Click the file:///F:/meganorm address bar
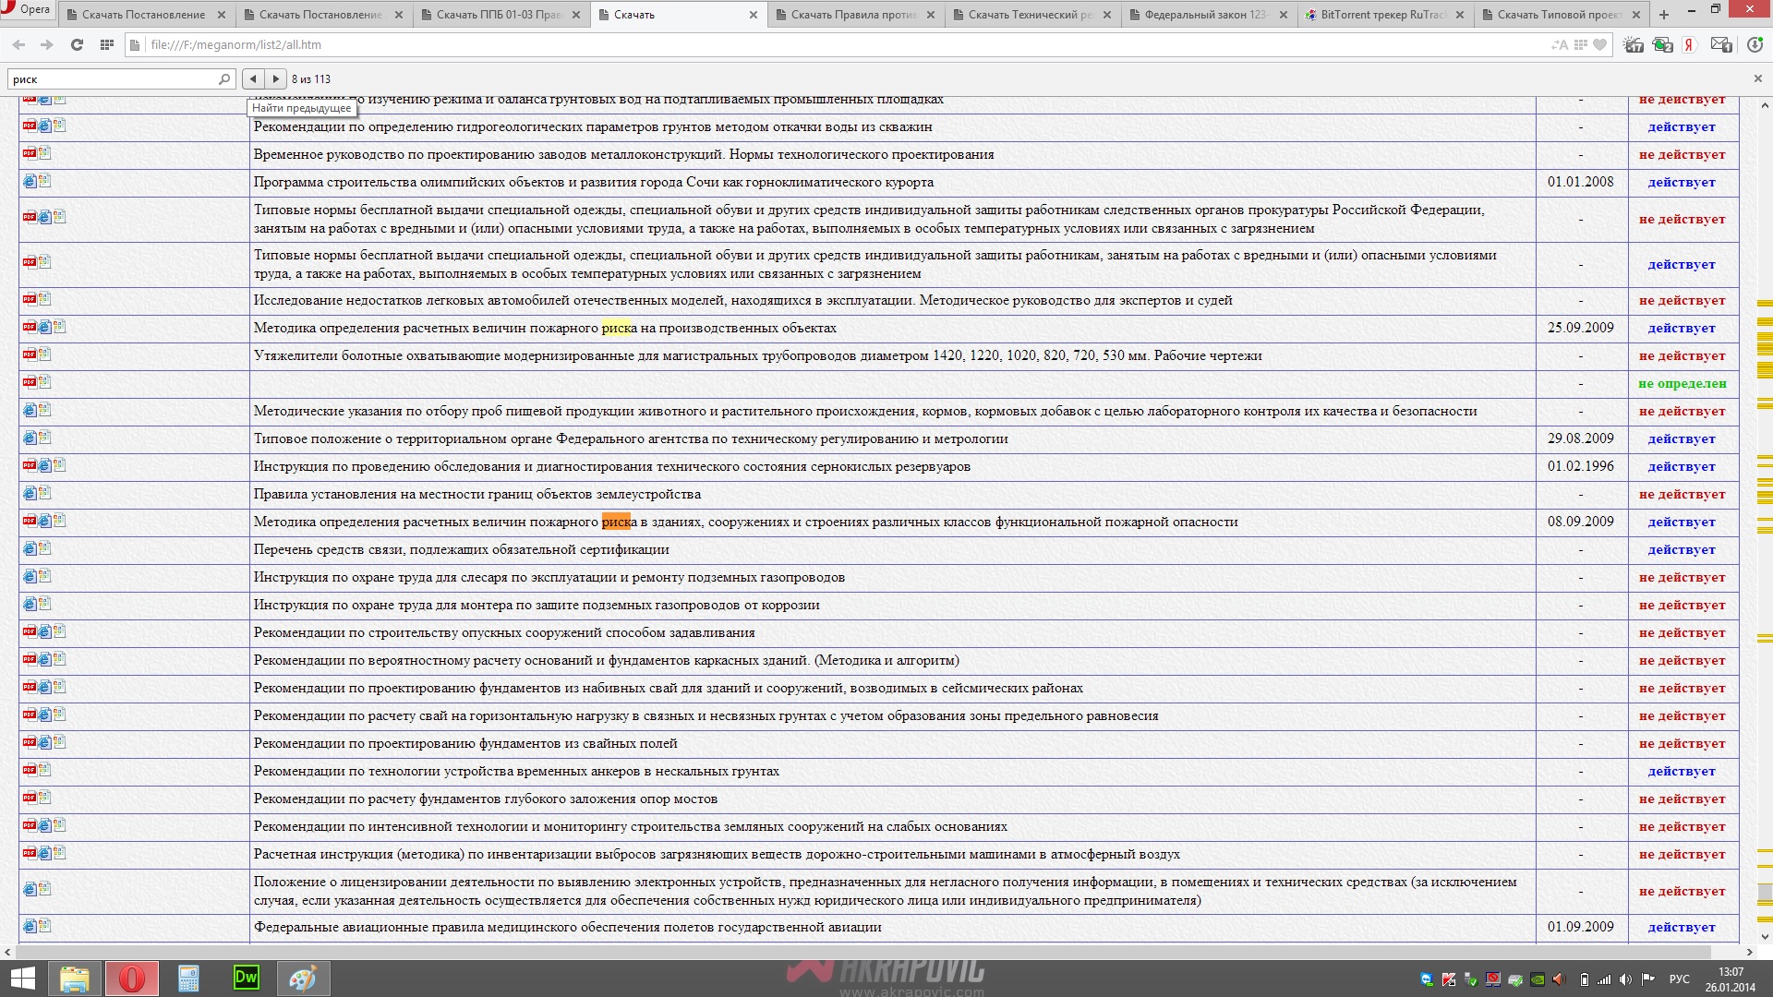The height and width of the screenshot is (997, 1773). tap(831, 44)
